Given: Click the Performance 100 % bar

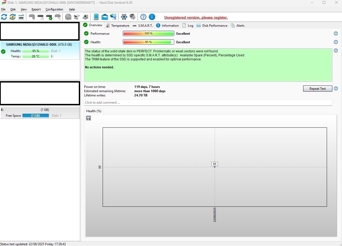Looking at the screenshot, I should (x=148, y=33).
